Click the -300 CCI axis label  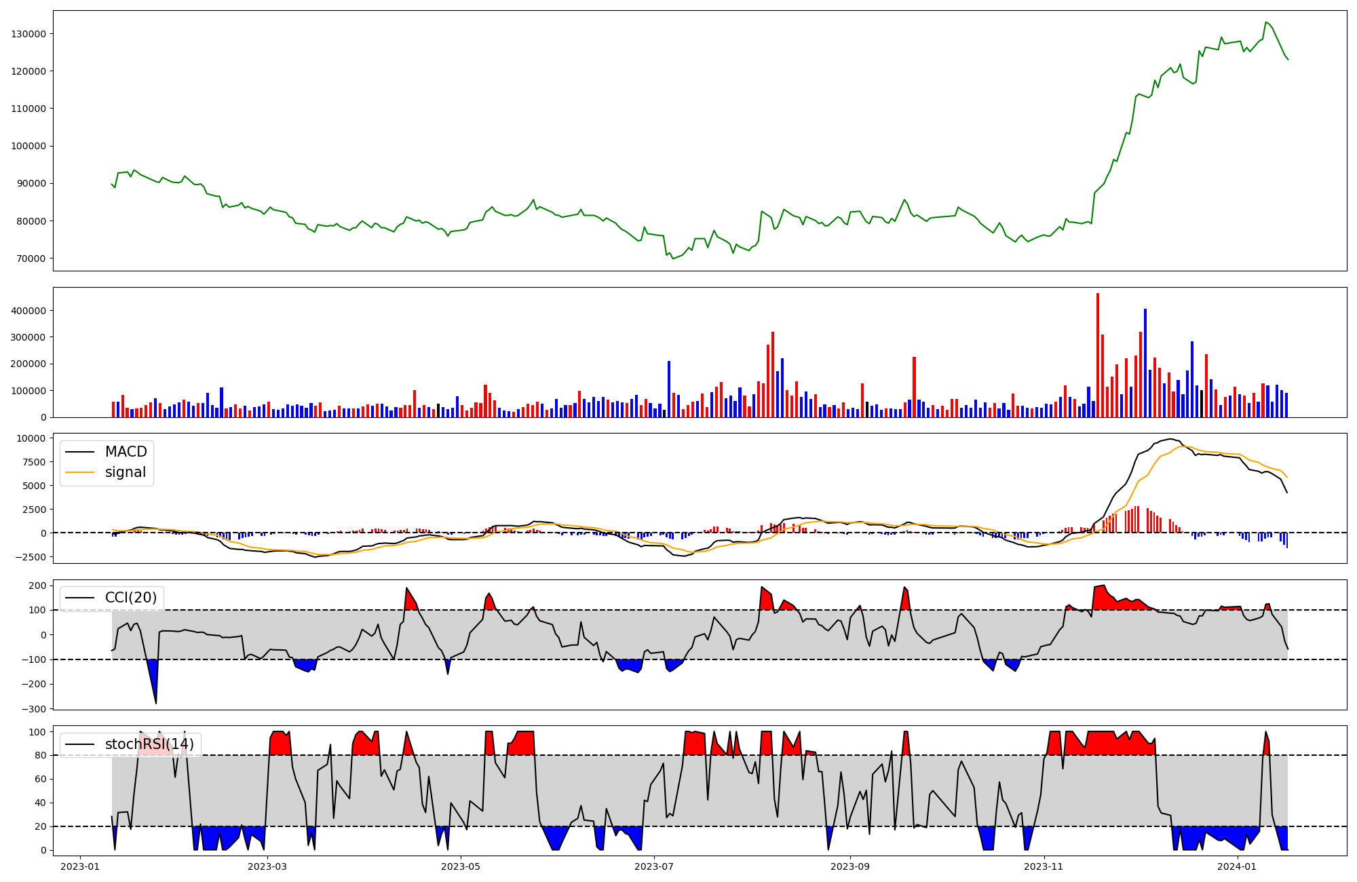point(34,709)
